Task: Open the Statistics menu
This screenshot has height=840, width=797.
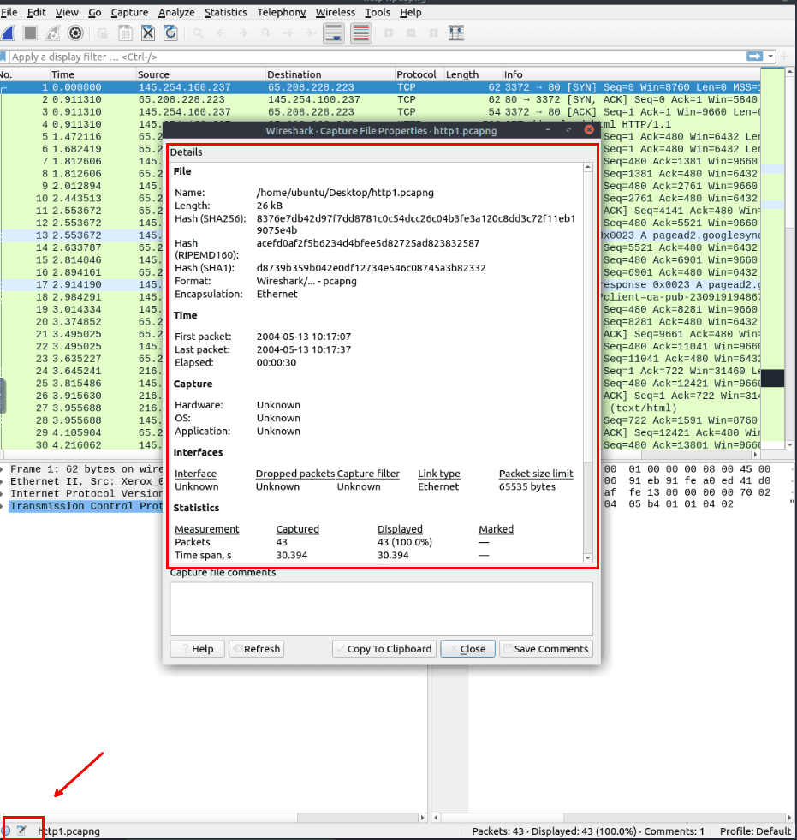Action: click(x=225, y=12)
